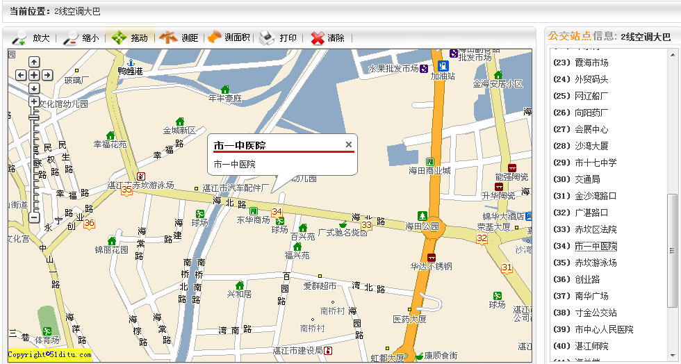Click the zoom level slider handle
The image size is (681, 364).
tap(33, 118)
